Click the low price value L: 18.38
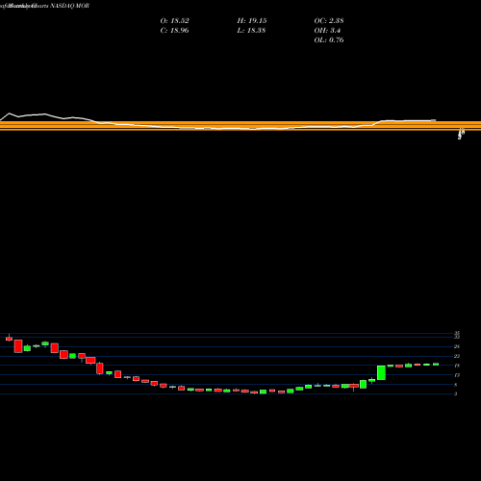Screen dimensions: 481x481 (x=251, y=31)
